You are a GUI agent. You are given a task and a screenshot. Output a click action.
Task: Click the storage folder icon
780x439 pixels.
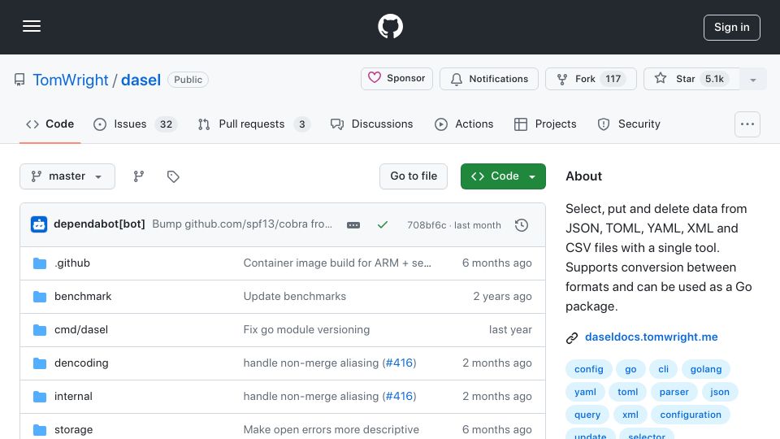click(40, 430)
